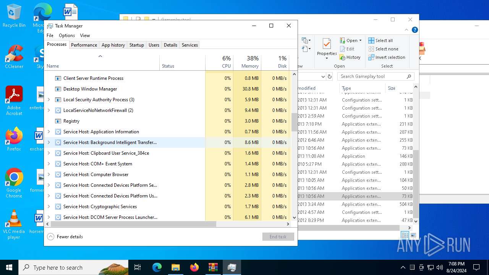Click the WinRAR taskbar icon
The height and width of the screenshot is (275, 489).
[213, 267]
